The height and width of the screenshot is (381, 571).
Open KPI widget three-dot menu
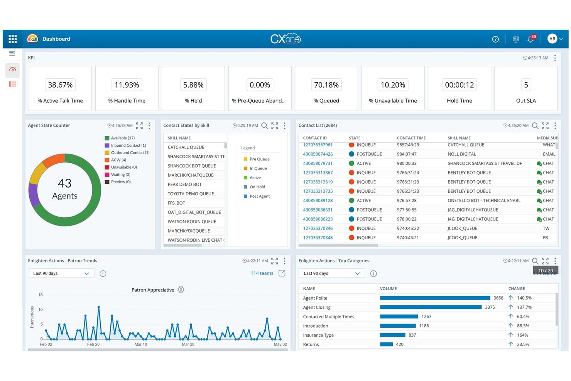coord(555,58)
